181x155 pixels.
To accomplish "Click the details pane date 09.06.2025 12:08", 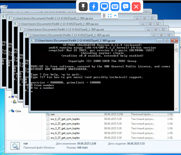I will pos(87,143).
